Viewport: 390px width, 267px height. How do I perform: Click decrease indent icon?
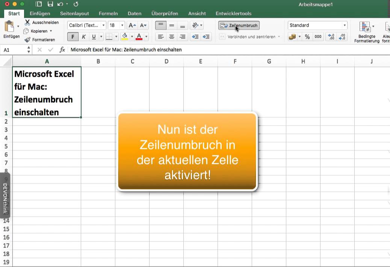click(x=195, y=37)
